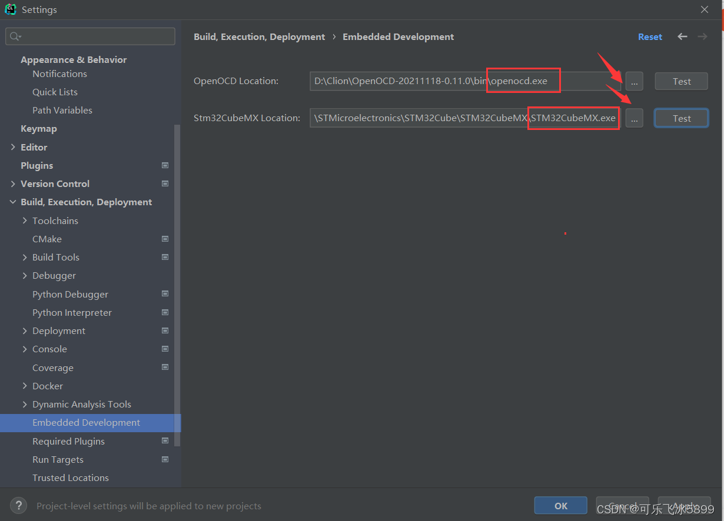Image resolution: width=724 pixels, height=521 pixels.
Task: Open the Coverage settings page
Action: [53, 368]
